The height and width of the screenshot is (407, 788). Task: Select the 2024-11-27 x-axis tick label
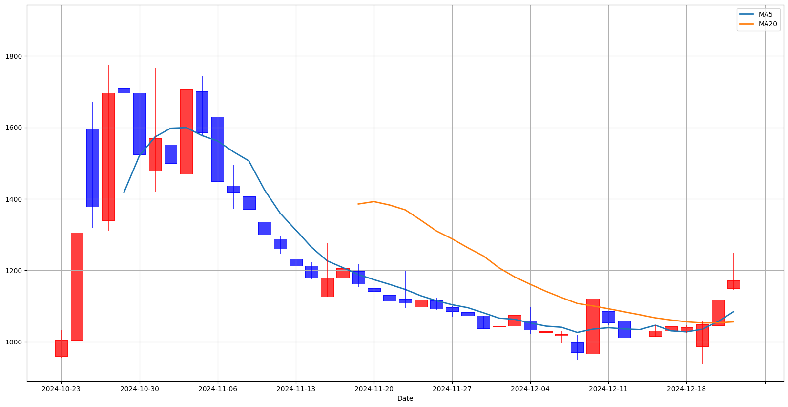coord(452,389)
